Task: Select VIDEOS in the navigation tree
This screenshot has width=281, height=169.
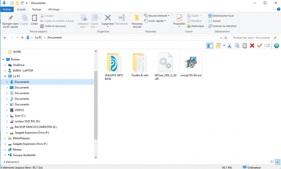Action: pyautogui.click(x=19, y=110)
